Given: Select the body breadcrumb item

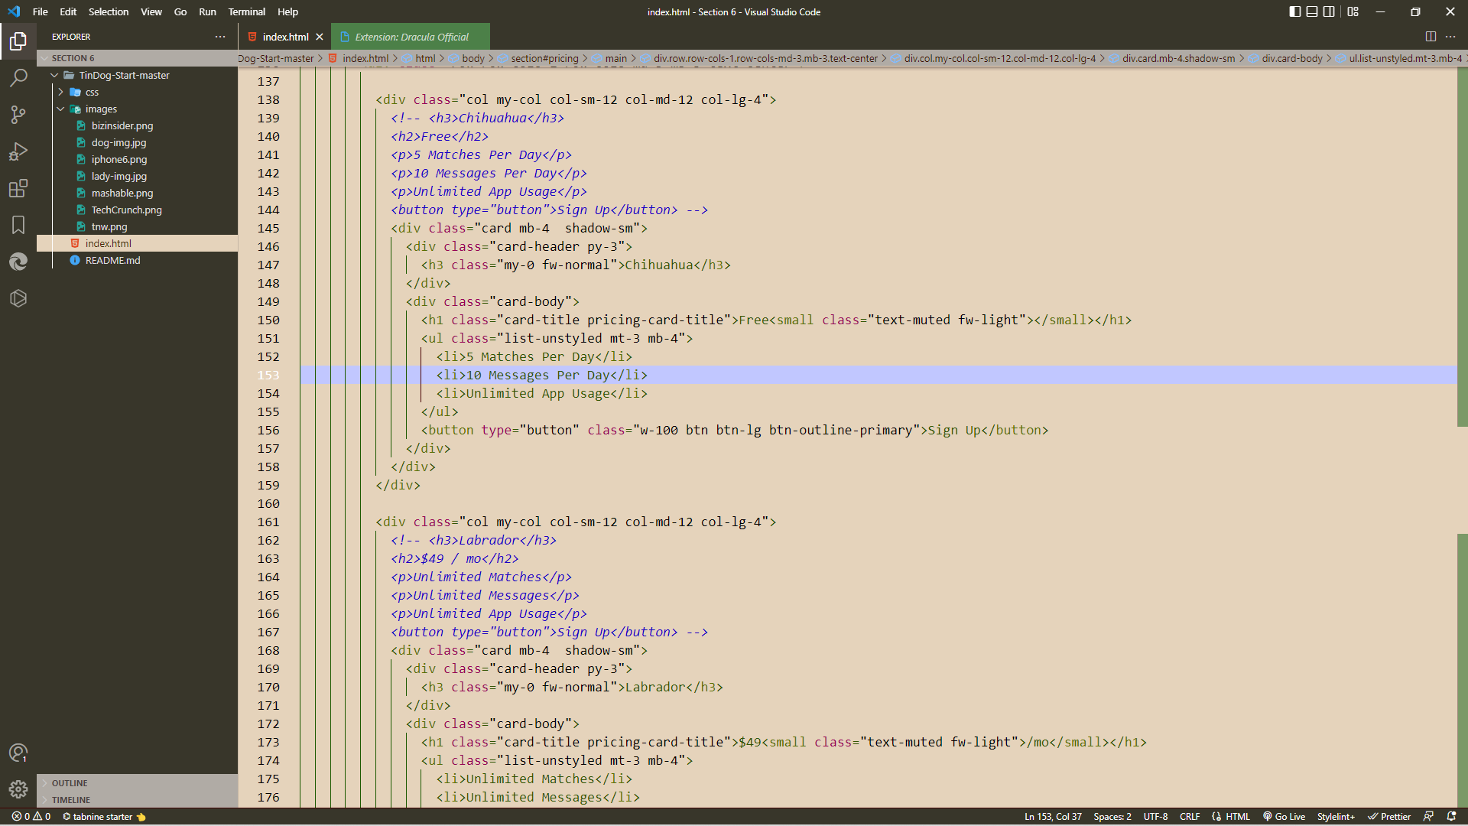Looking at the screenshot, I should (474, 58).
